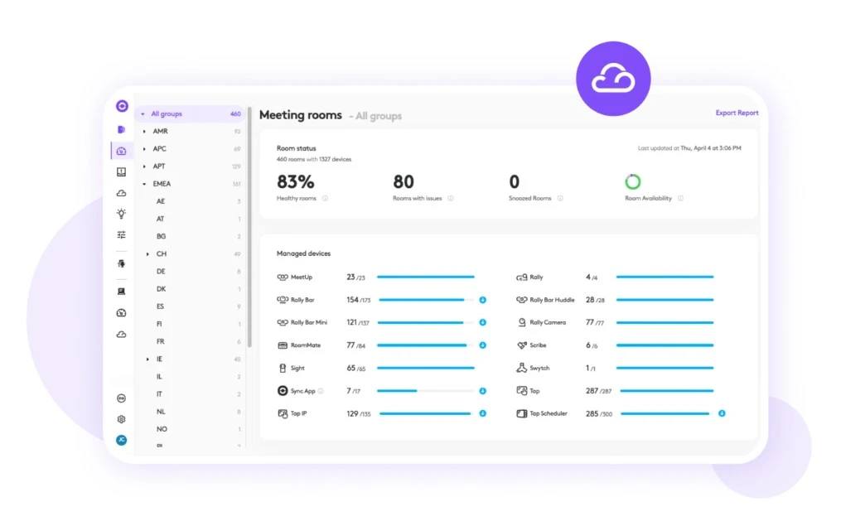Viewport: 841px width, 526px height.
Task: Click the purple cloud badge icon
Action: [x=613, y=79]
